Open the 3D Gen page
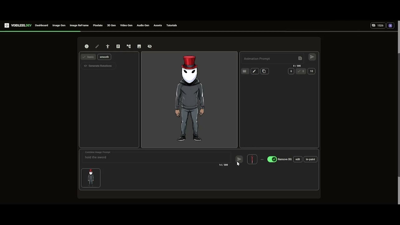 point(111,25)
